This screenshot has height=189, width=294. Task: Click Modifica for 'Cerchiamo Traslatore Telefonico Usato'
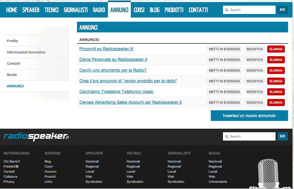[255, 92]
